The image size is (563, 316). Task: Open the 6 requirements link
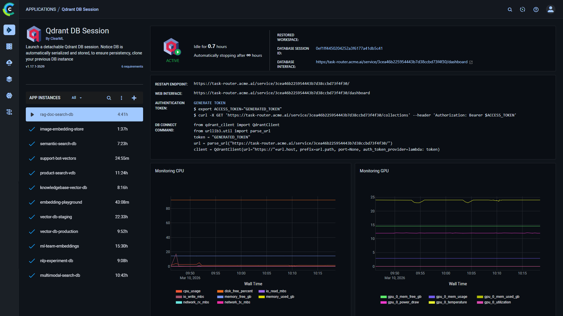click(132, 67)
